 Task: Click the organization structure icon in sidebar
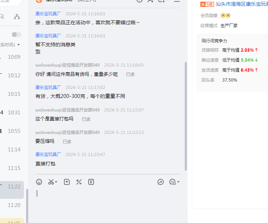17,16
